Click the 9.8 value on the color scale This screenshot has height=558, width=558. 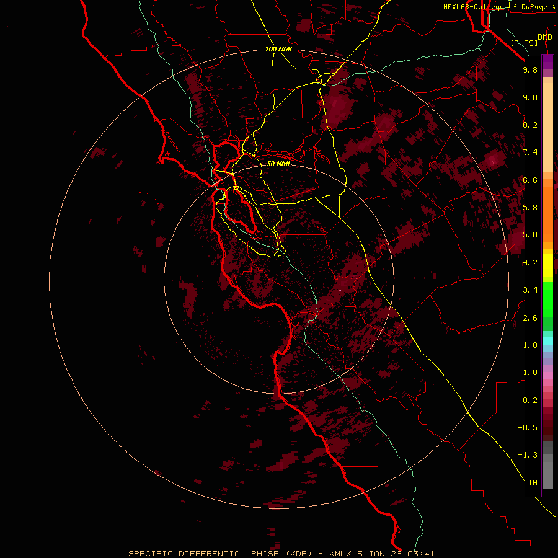coord(530,69)
